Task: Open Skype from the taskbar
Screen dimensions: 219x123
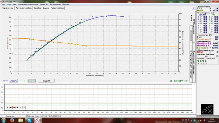Action: (29, 120)
